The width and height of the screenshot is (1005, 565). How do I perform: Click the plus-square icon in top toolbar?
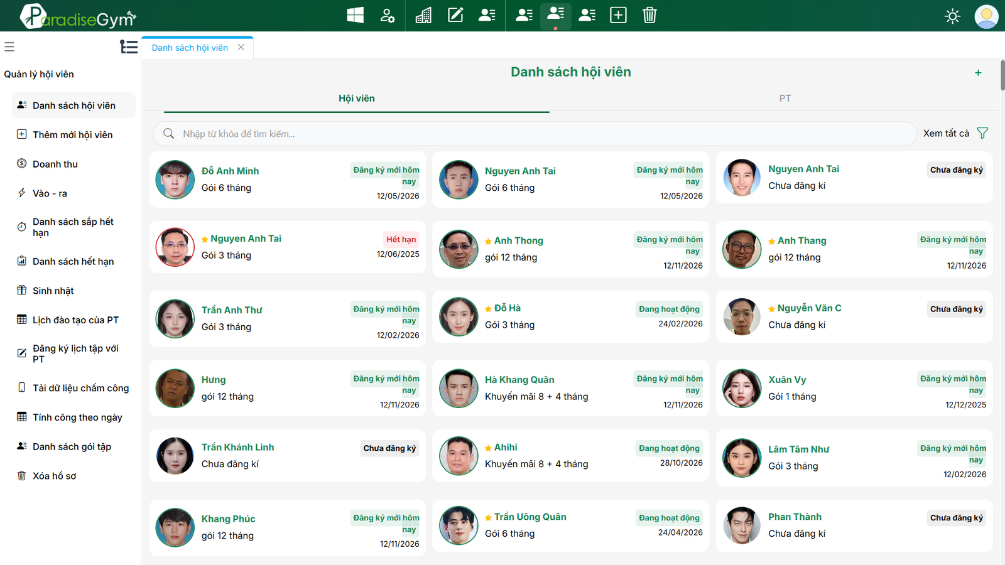[x=618, y=15]
